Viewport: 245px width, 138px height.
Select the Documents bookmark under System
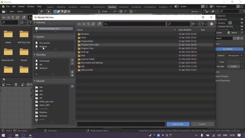pos(44,43)
